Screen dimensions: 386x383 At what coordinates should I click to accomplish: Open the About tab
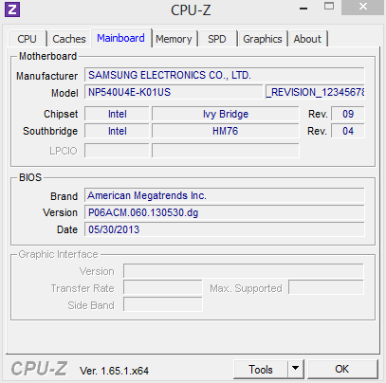(307, 39)
